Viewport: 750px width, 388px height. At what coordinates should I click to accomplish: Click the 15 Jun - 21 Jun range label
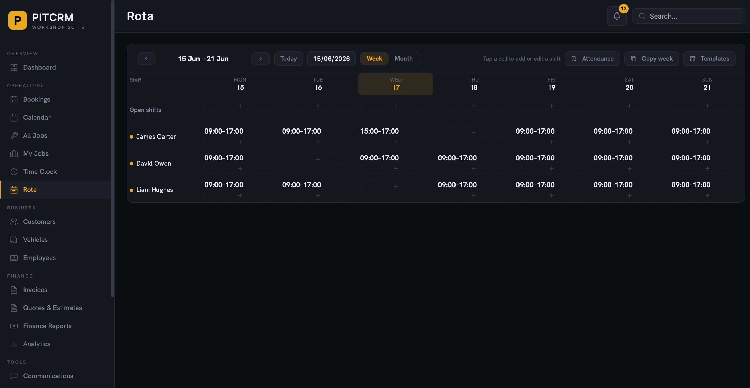[203, 59]
